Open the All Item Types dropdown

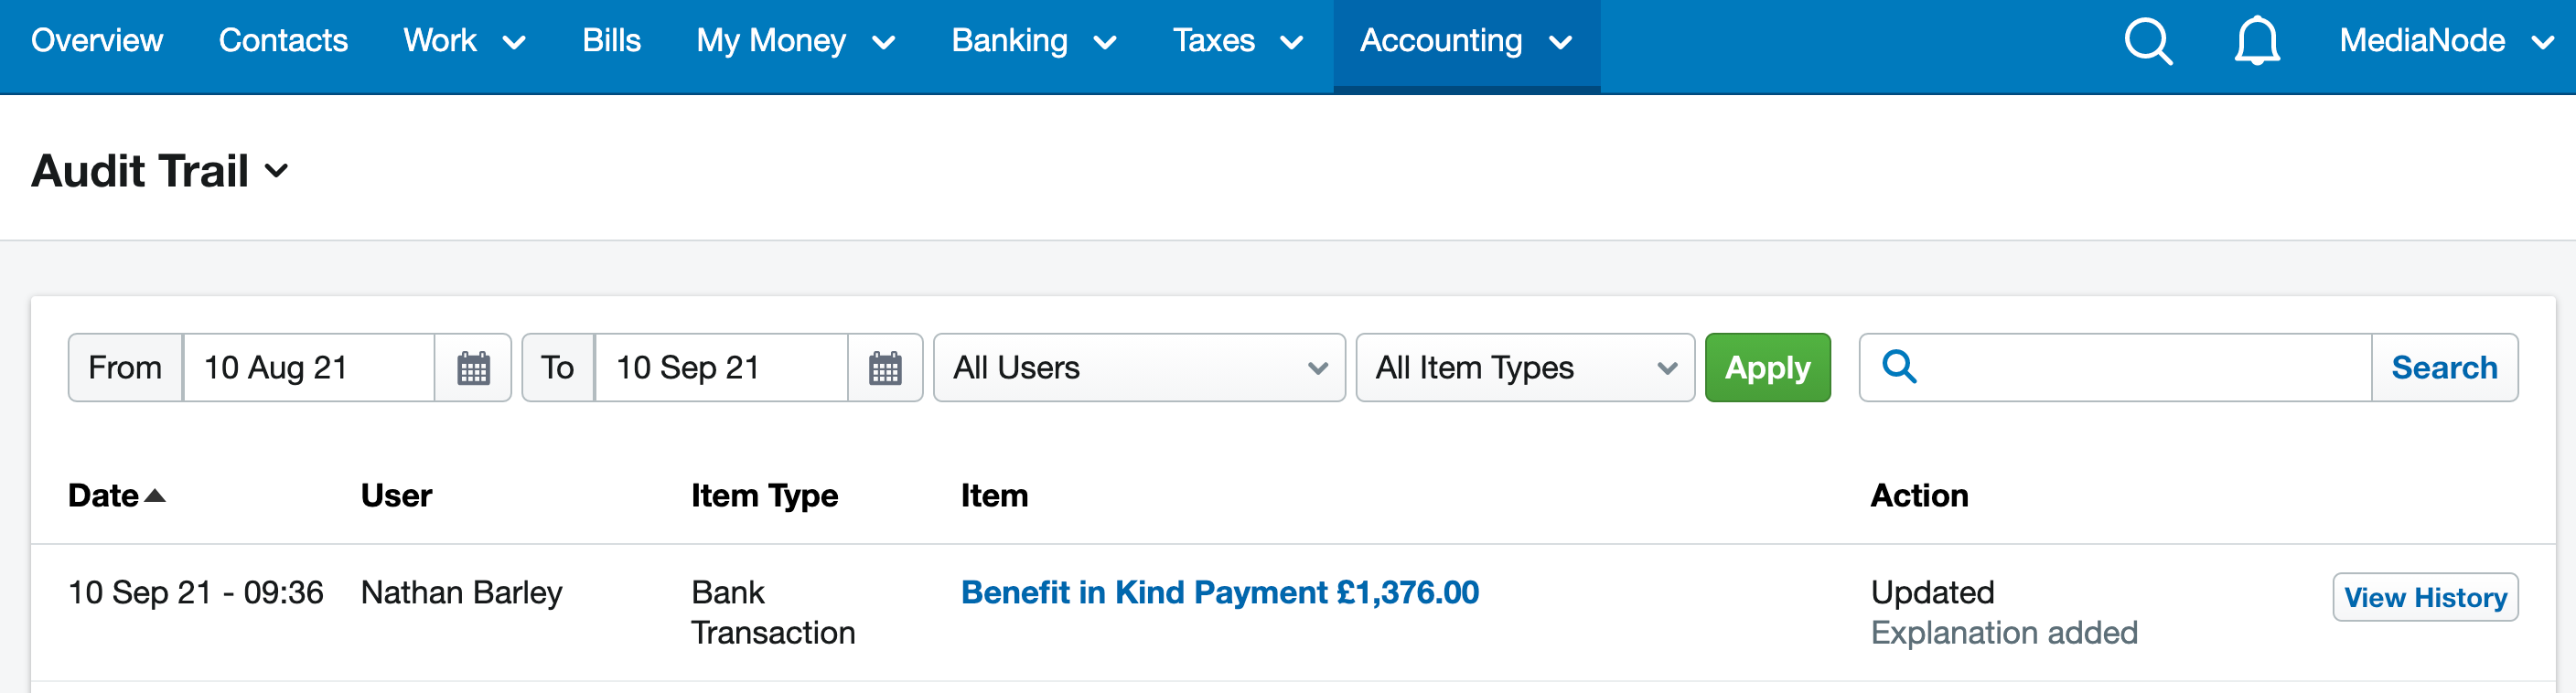[1525, 368]
